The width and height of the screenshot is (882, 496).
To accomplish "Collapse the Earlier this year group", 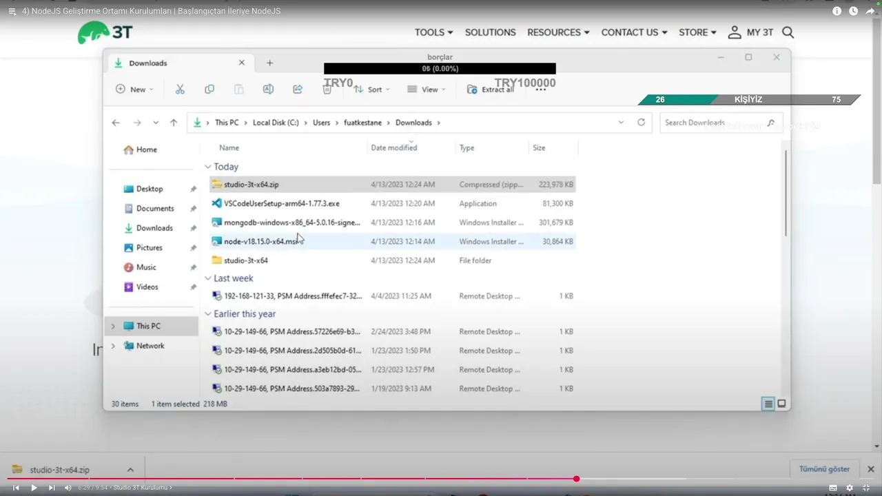I will pyautogui.click(x=208, y=314).
